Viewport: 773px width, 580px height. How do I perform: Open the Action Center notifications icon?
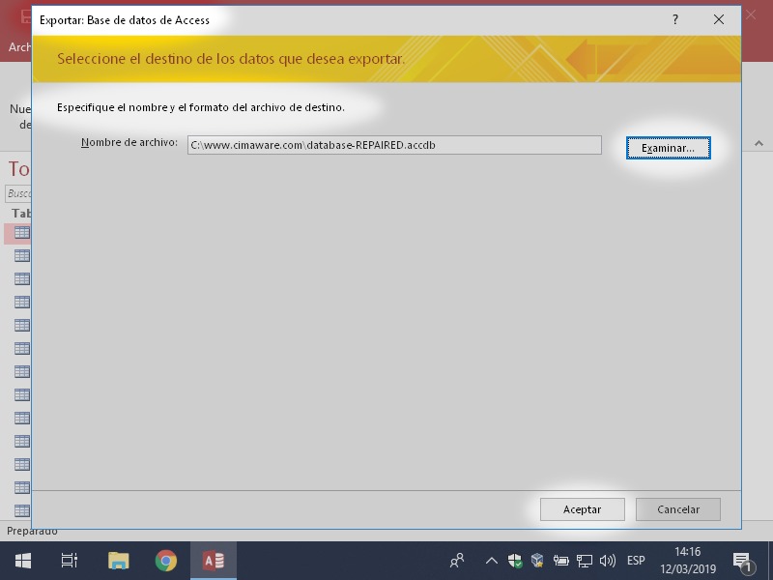coord(743,561)
